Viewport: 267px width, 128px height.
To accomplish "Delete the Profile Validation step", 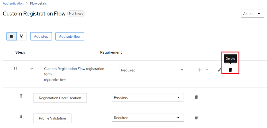I will 196,117.
